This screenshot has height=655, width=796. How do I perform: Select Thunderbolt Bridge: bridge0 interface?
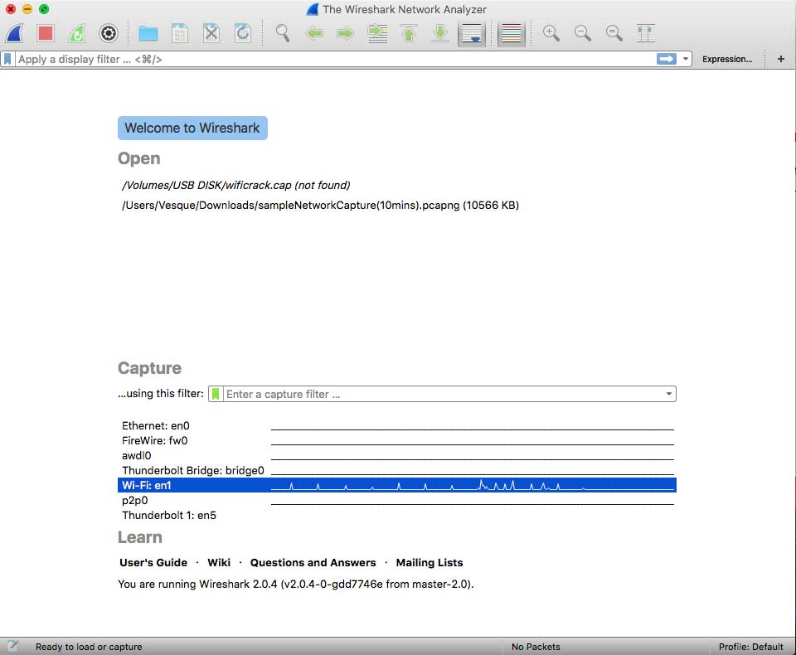(x=397, y=471)
